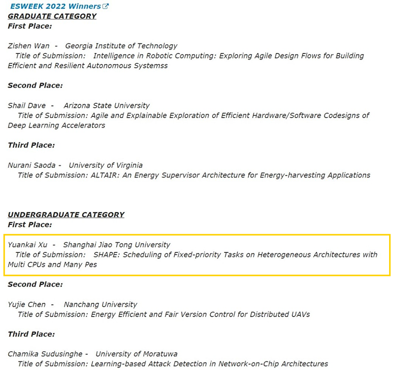Open the ESWEEK 2022 Winners link
The width and height of the screenshot is (408, 370).
[56, 6]
